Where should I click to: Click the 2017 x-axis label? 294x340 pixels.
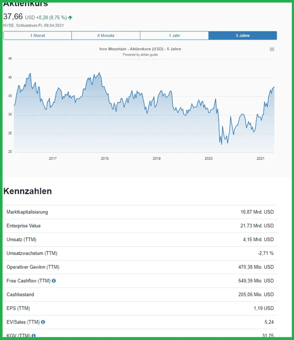53,159
